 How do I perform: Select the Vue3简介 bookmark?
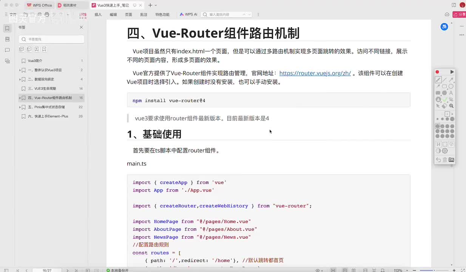[51, 61]
